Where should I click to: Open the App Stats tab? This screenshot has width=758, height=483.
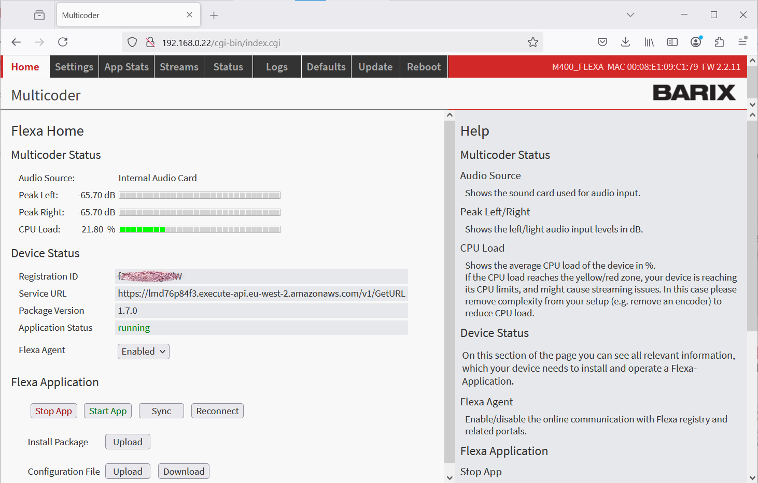click(x=127, y=67)
